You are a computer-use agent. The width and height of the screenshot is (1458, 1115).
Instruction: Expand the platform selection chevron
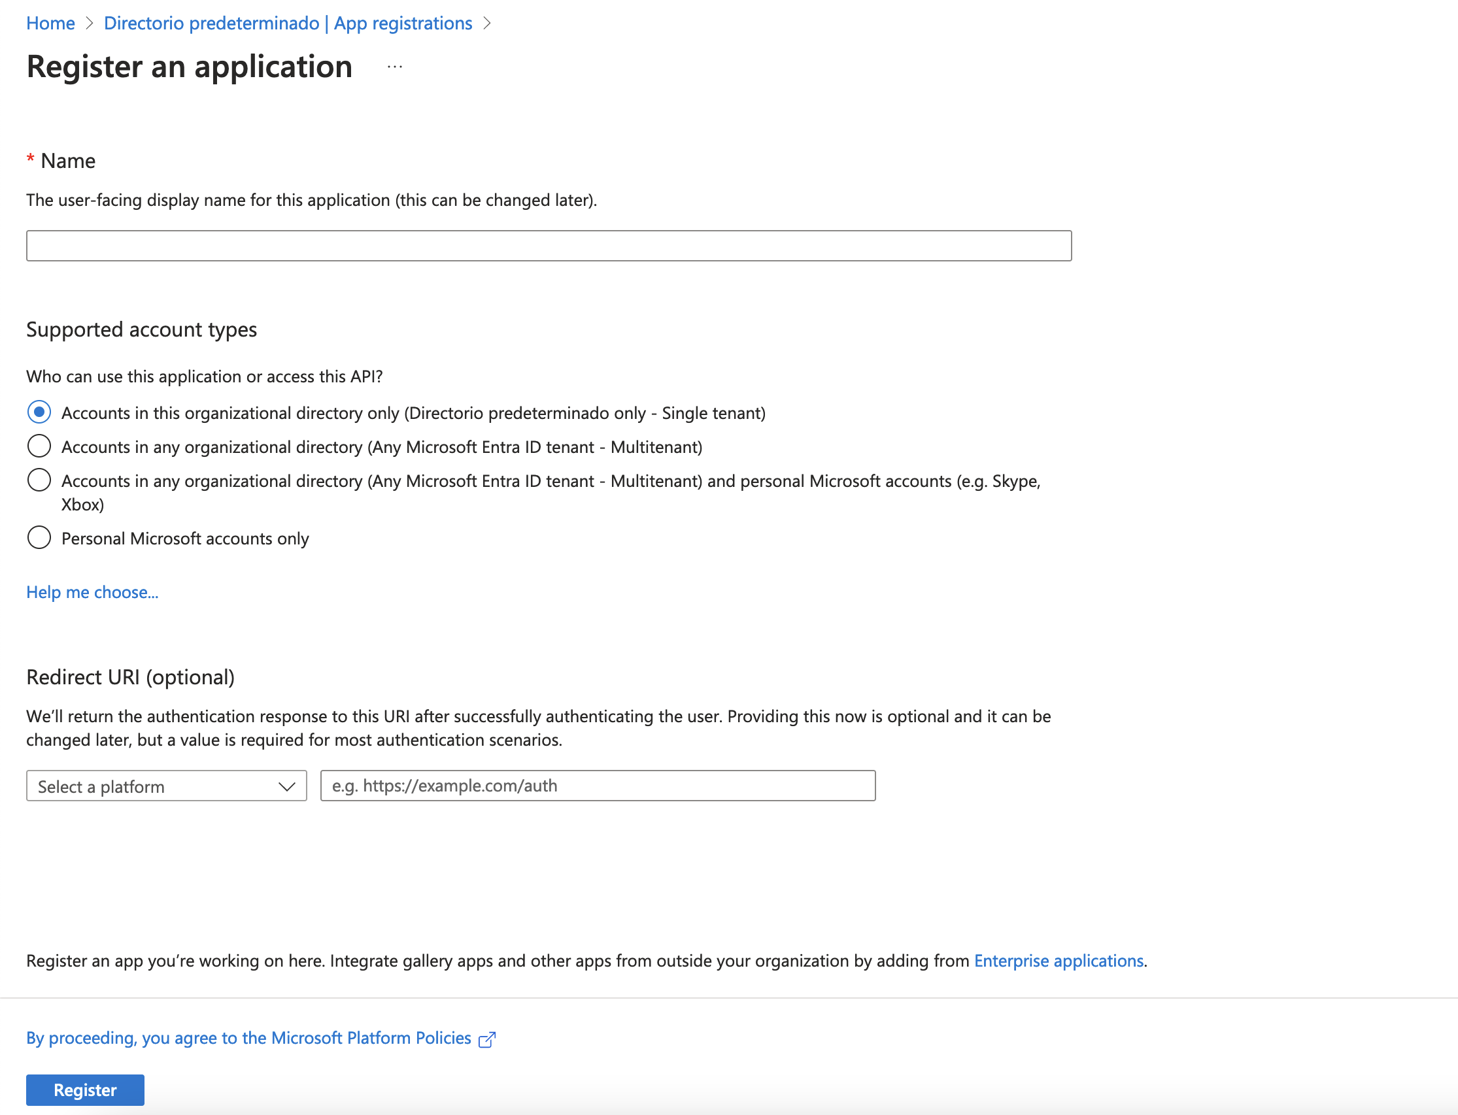[x=287, y=786]
